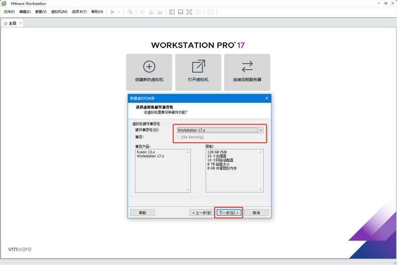Close the 主页 tab
The width and height of the screenshot is (397, 265).
tap(20, 23)
